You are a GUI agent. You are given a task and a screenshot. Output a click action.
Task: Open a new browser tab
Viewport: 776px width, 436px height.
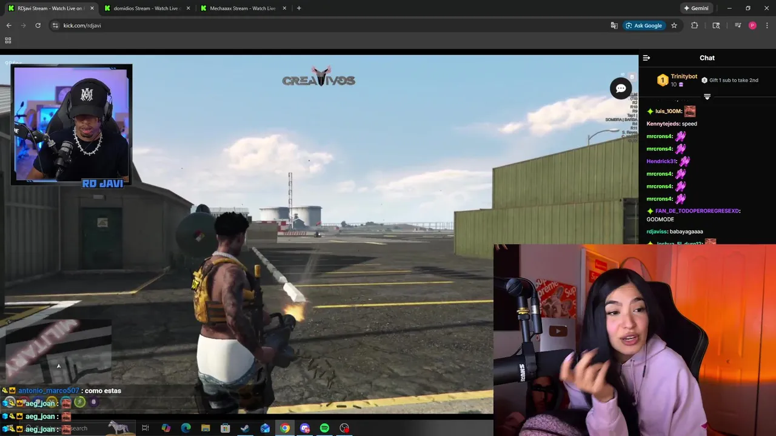299,8
